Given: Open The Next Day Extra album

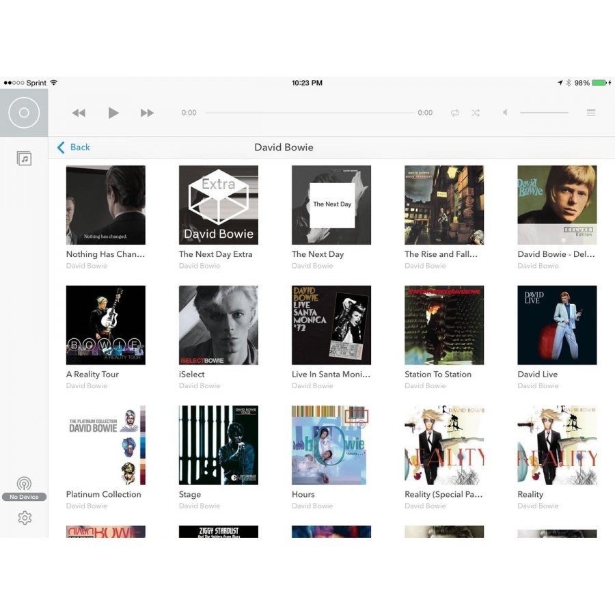Looking at the screenshot, I should [219, 205].
